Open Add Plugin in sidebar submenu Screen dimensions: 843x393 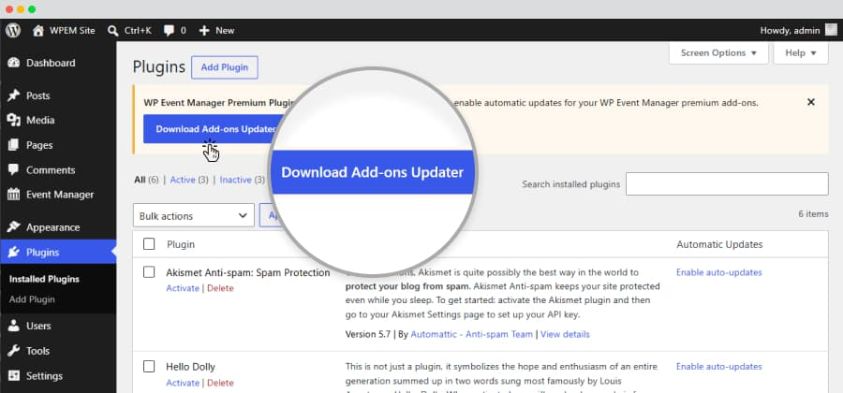[x=32, y=299]
